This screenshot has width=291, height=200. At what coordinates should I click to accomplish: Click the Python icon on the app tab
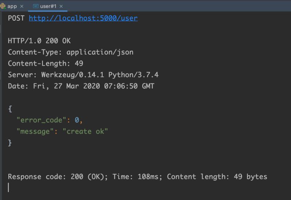(x=3, y=6)
